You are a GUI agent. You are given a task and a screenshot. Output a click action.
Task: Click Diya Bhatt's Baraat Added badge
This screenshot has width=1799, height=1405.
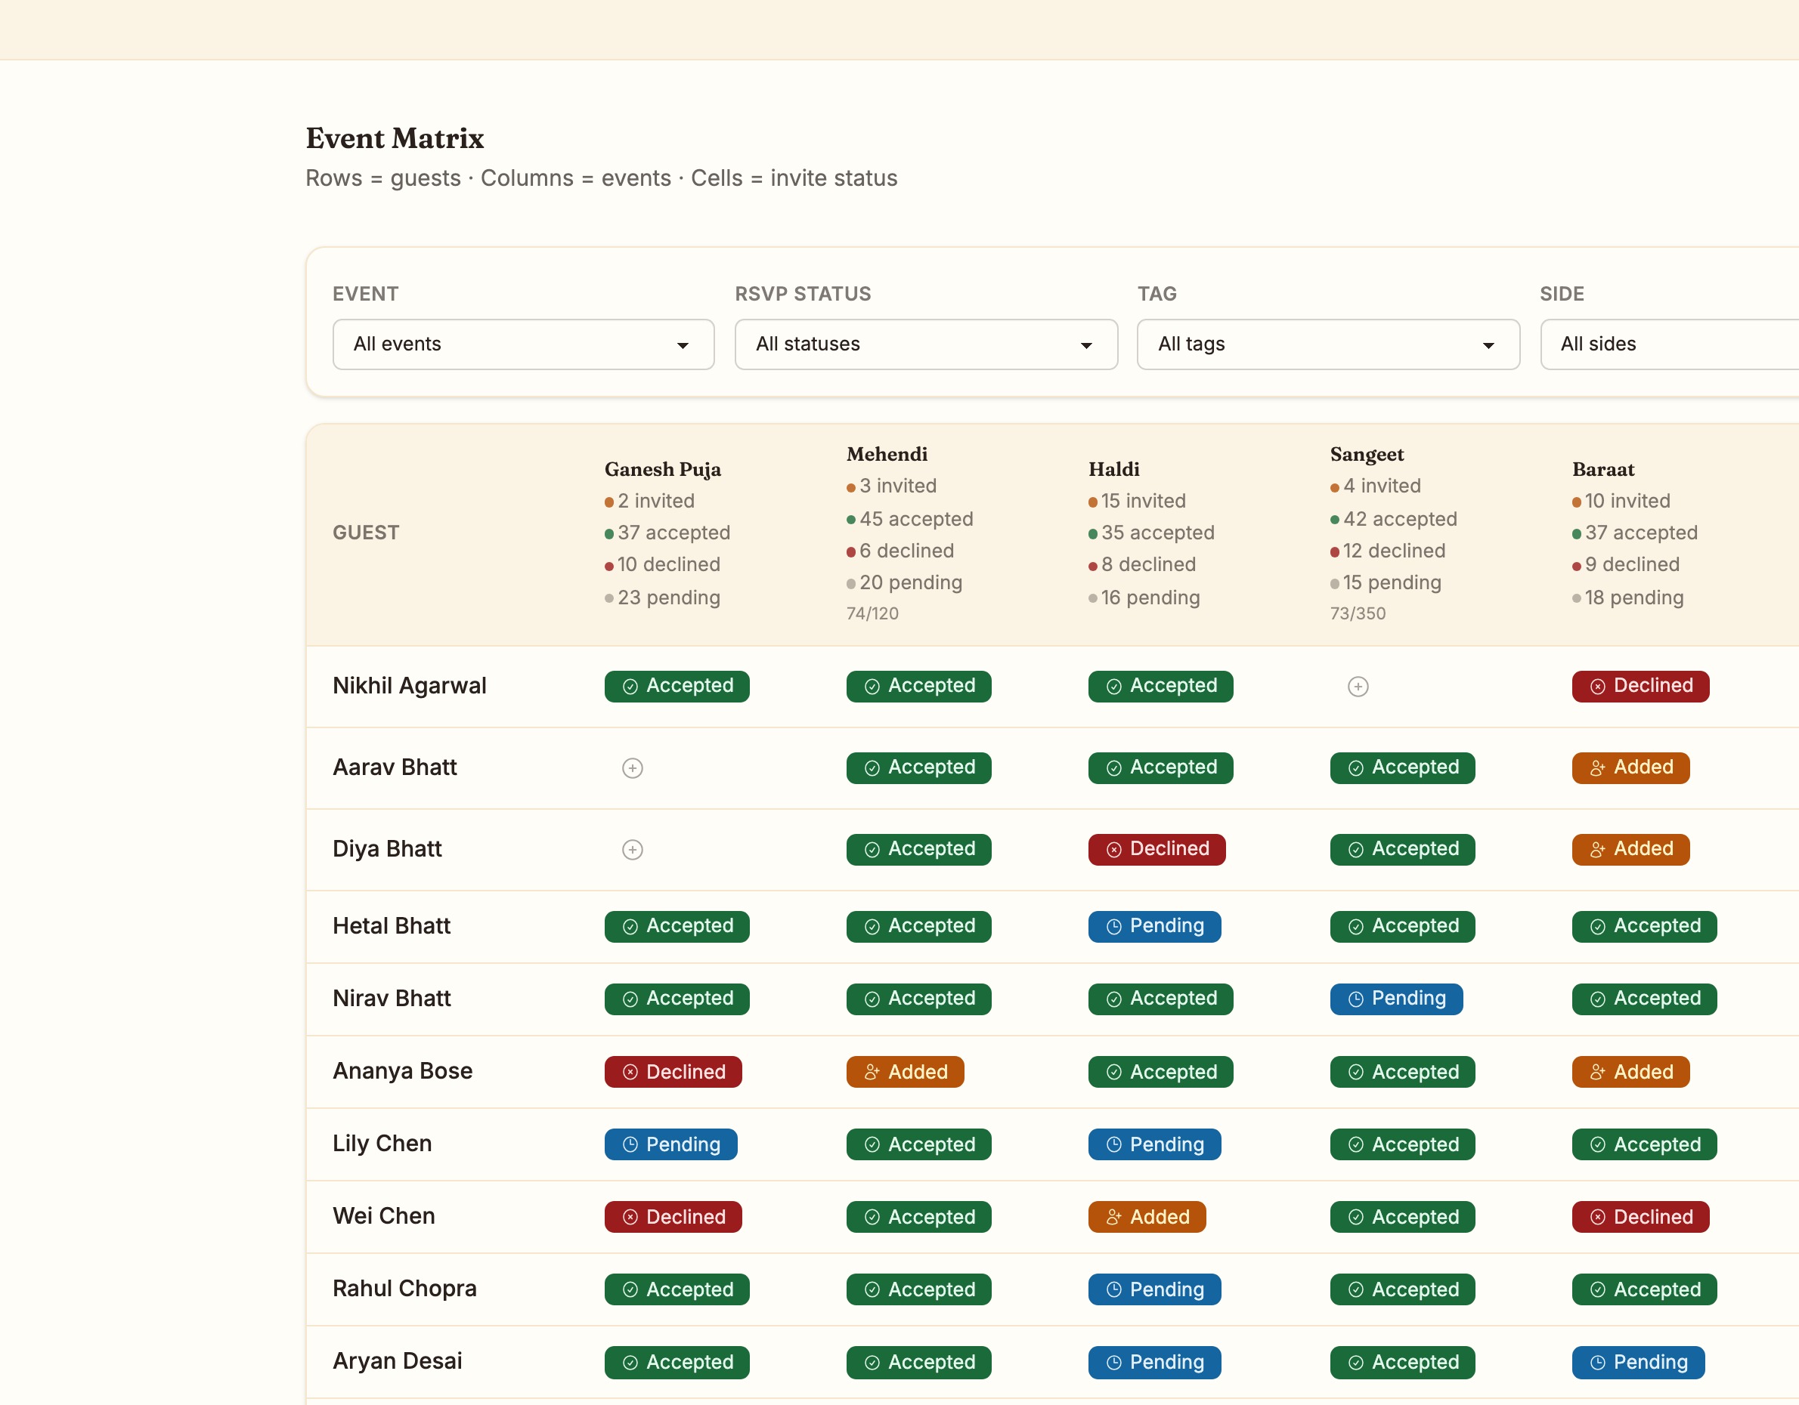pos(1630,849)
